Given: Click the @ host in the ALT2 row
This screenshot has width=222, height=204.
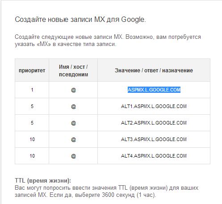Looking at the screenshot, I should click(x=73, y=123).
